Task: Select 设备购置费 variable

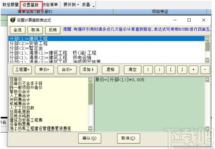Action: point(20,124)
